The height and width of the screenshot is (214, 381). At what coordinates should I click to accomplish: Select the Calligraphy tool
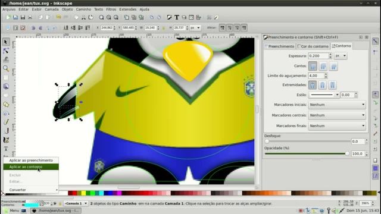[6, 140]
